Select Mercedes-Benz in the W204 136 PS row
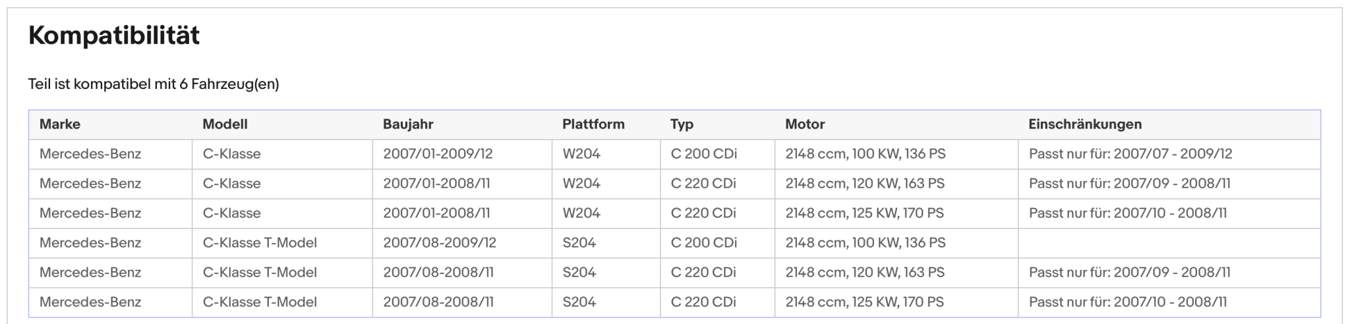The image size is (1350, 324). (90, 154)
